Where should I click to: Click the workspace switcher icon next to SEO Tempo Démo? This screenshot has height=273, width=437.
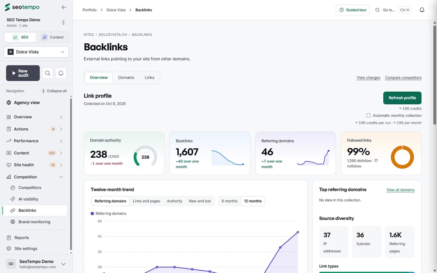pos(63,22)
